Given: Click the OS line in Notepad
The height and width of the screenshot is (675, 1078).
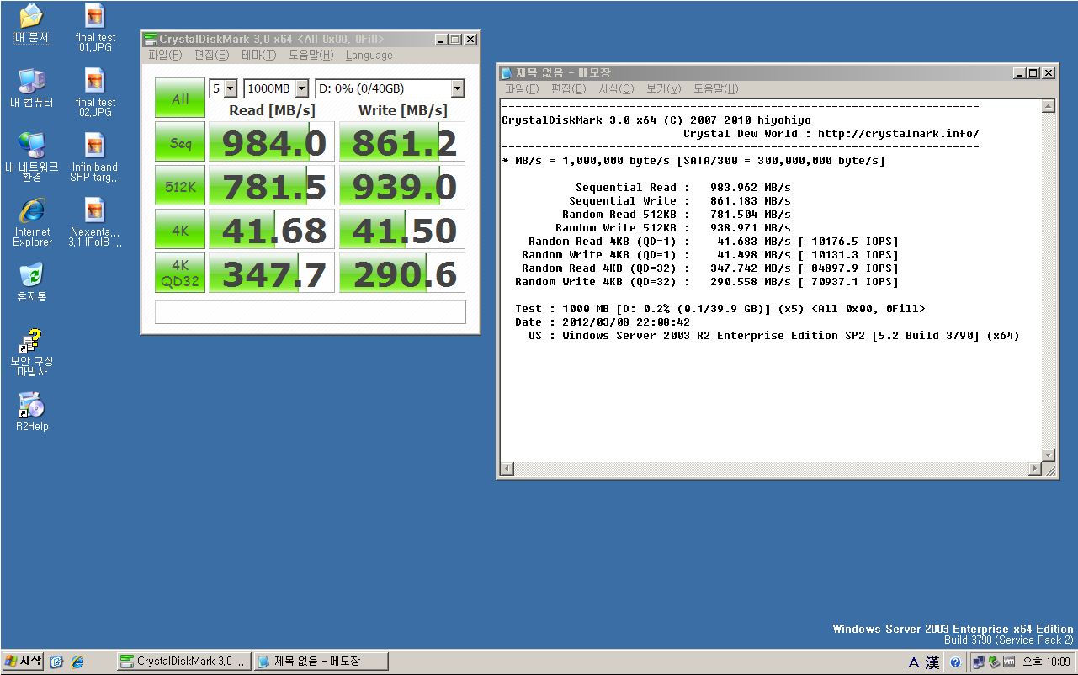Looking at the screenshot, I should pos(774,336).
